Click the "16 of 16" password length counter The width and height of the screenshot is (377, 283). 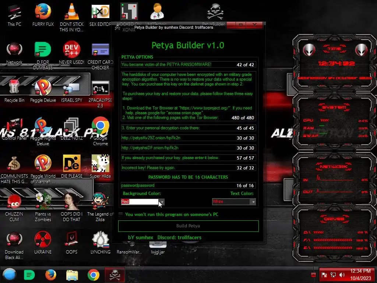(x=245, y=186)
